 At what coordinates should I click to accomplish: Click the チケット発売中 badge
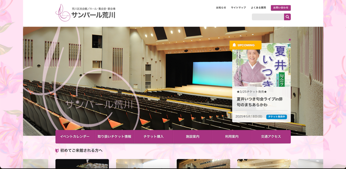[x=276, y=117]
